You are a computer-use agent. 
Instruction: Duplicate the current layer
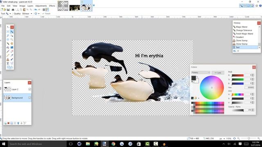[12, 123]
